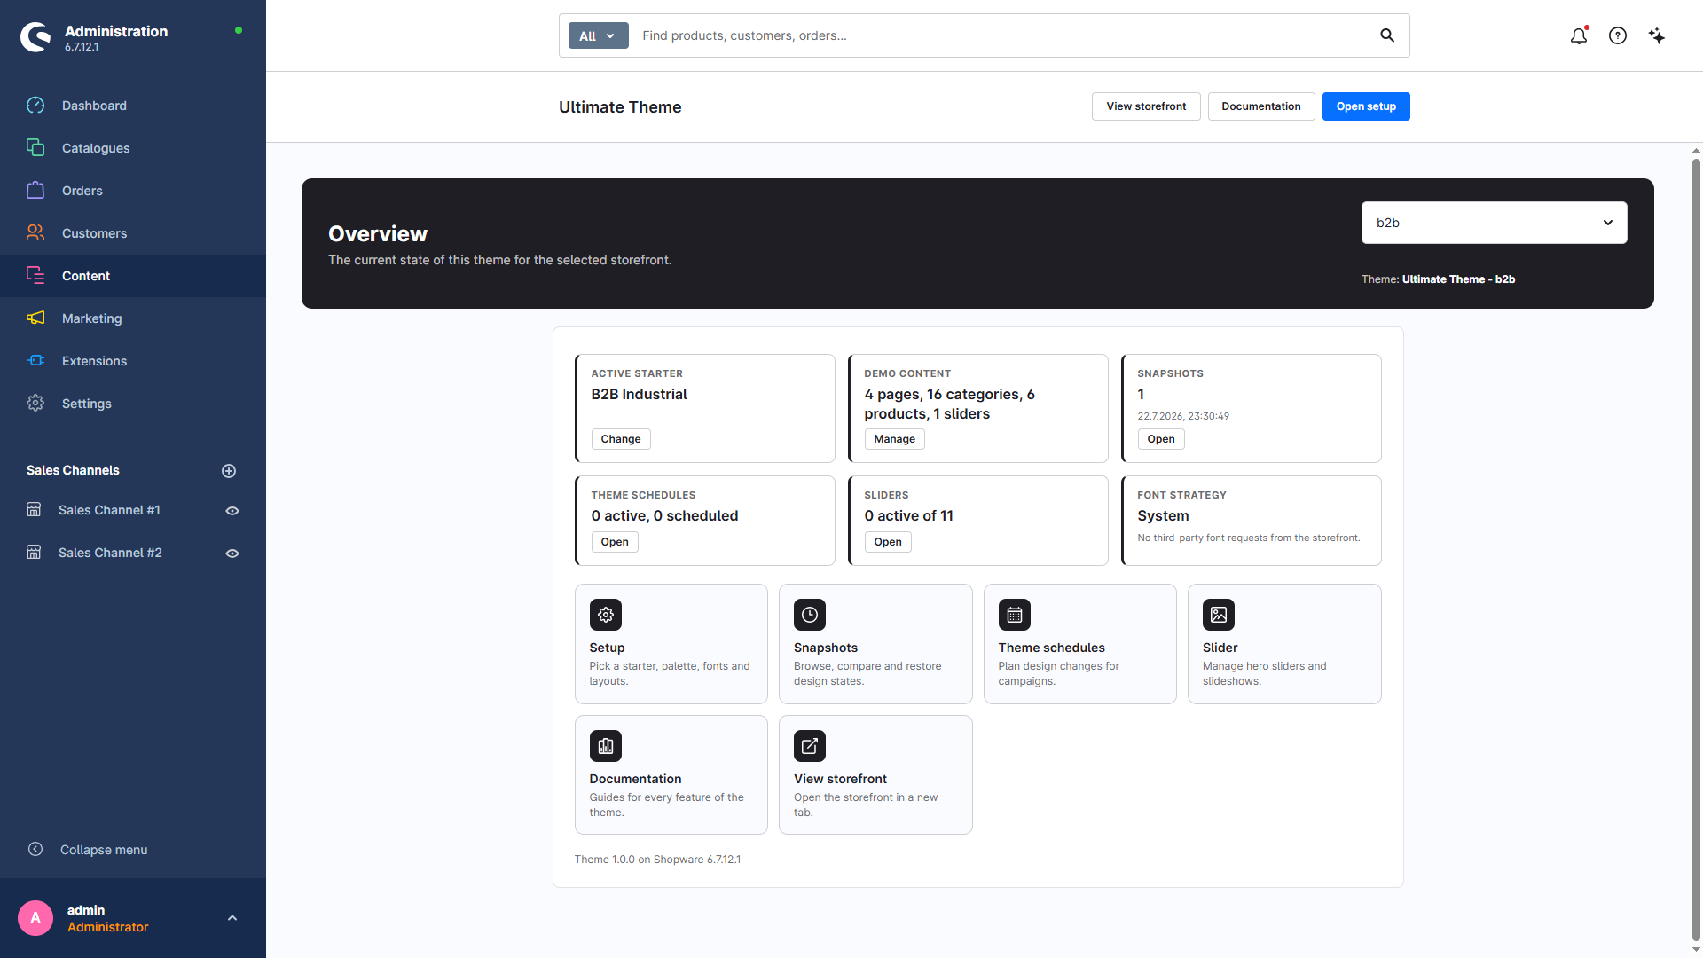Open the b2b storefront dropdown
1703x958 pixels.
point(1495,223)
